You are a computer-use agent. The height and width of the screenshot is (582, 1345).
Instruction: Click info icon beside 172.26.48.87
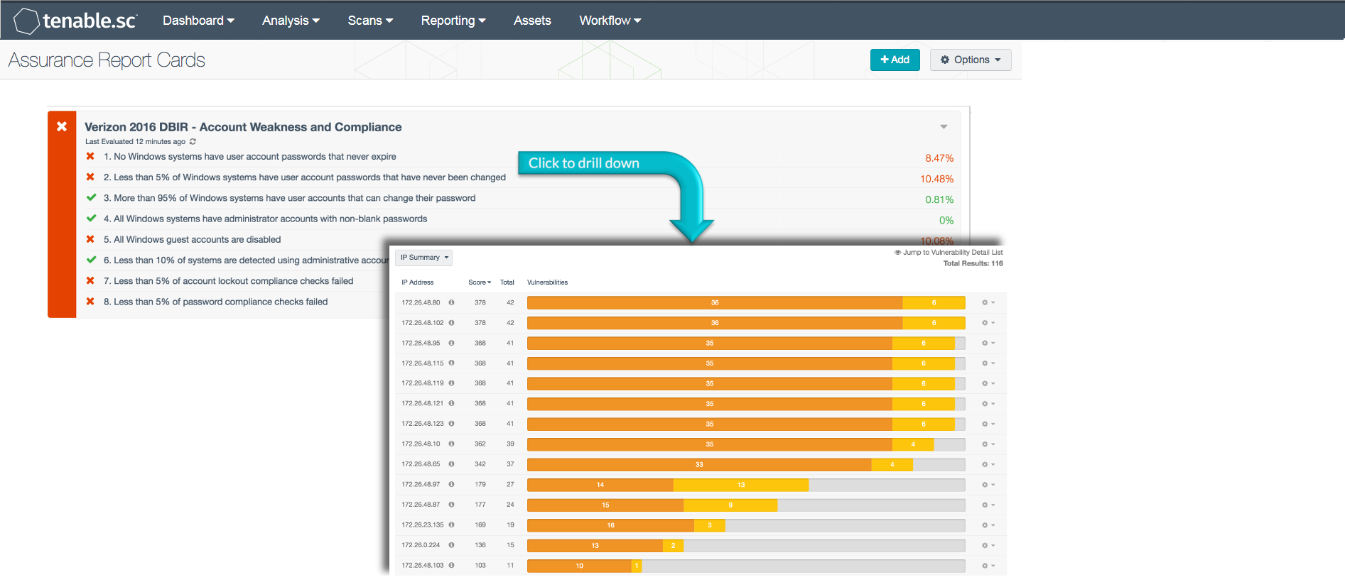[451, 505]
